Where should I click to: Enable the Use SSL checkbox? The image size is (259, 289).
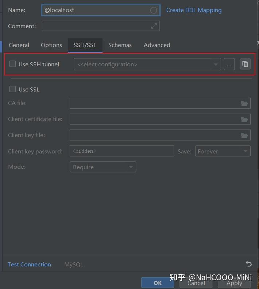pos(13,89)
